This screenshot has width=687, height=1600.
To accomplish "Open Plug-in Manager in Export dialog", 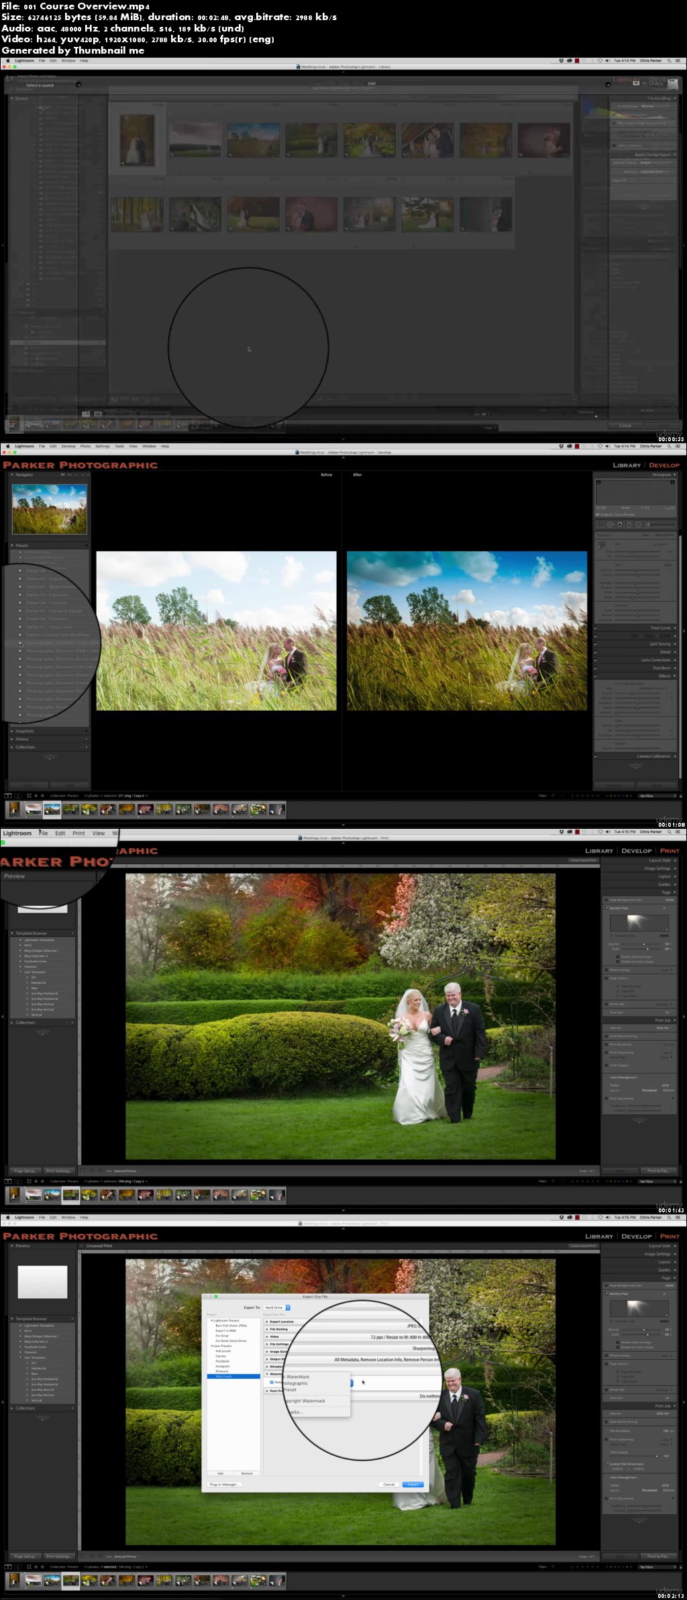I will pyautogui.click(x=225, y=1485).
